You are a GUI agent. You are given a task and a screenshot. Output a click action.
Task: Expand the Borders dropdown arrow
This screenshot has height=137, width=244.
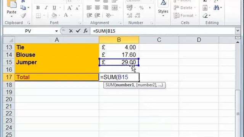tap(44, 15)
